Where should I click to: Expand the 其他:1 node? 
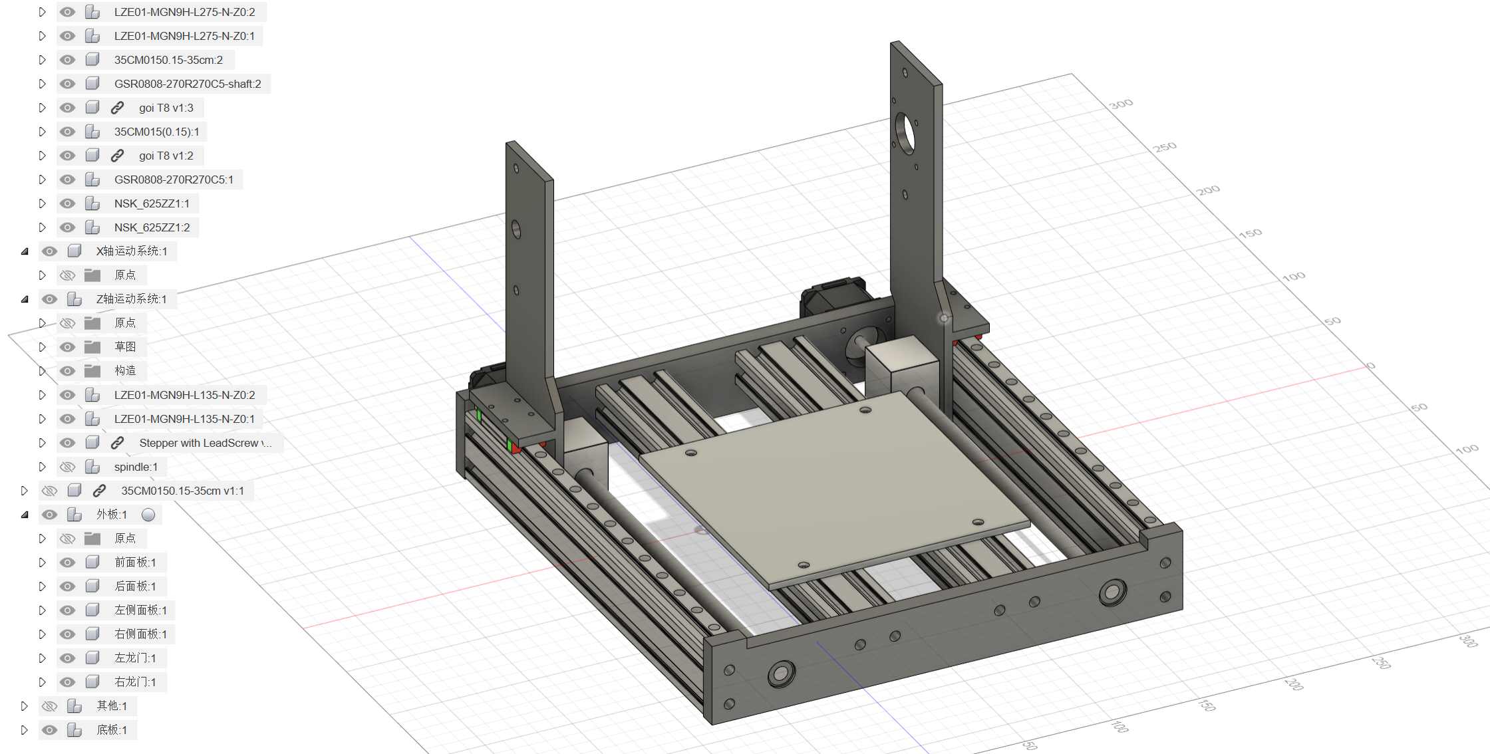click(x=25, y=706)
